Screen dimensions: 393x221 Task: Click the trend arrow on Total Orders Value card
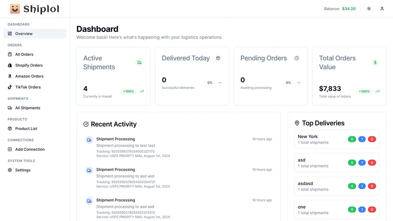coord(377,91)
